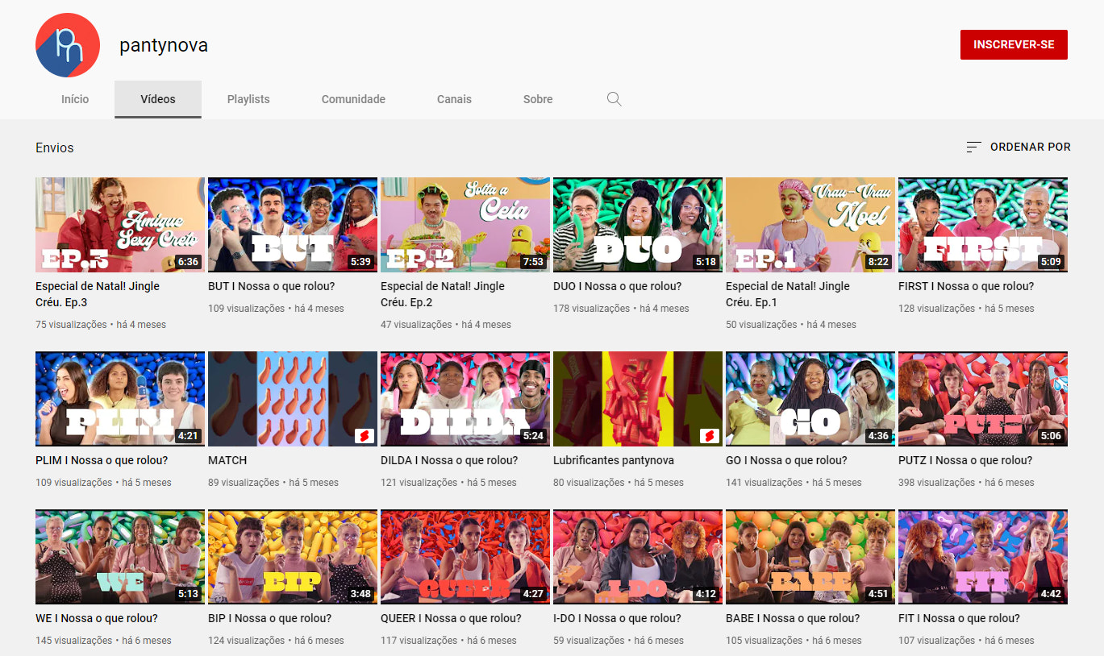
Task: Go to the Início tab
Action: 75,98
